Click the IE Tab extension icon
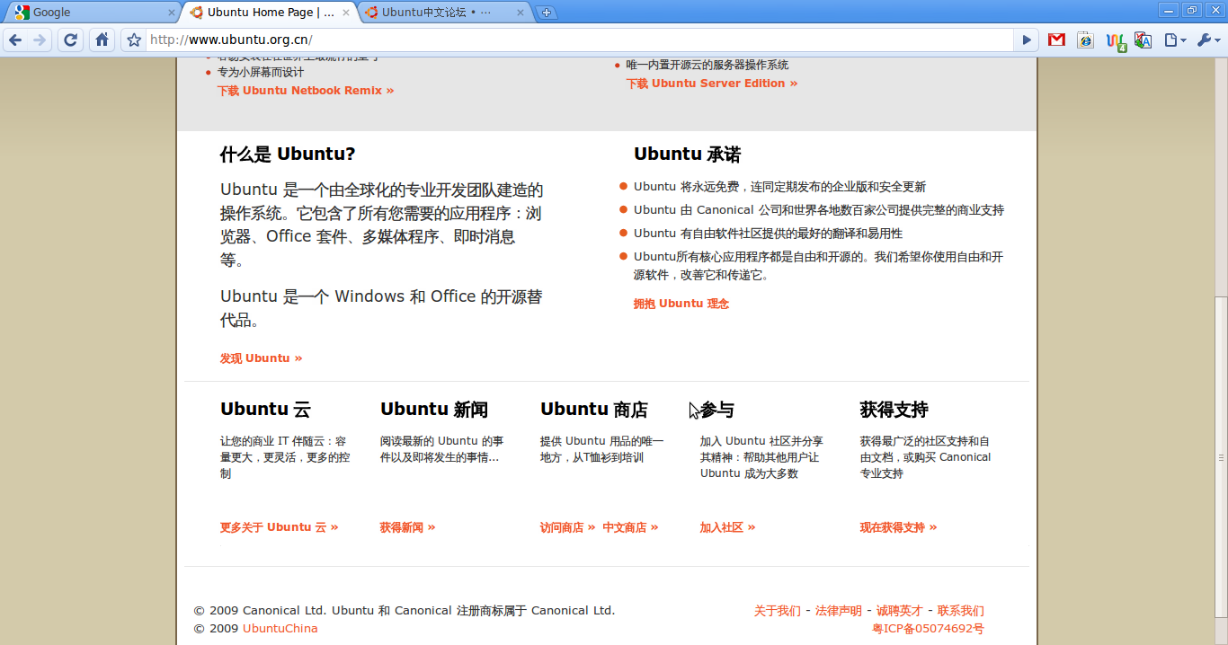This screenshot has width=1228, height=645. [x=1085, y=40]
